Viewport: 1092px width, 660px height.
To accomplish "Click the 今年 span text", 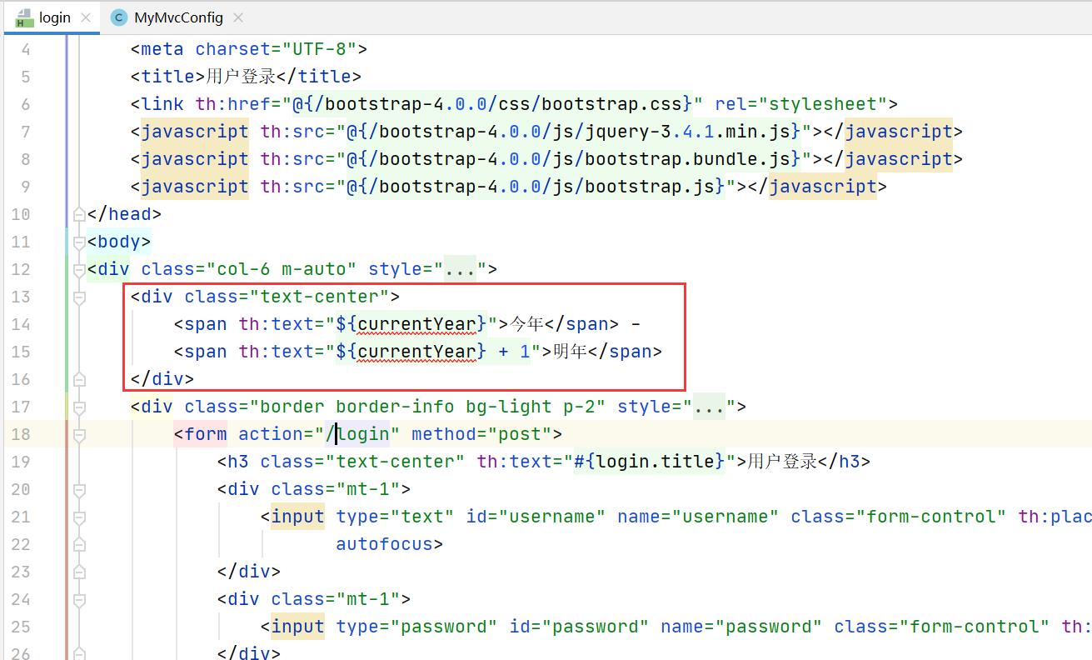I will (x=526, y=324).
